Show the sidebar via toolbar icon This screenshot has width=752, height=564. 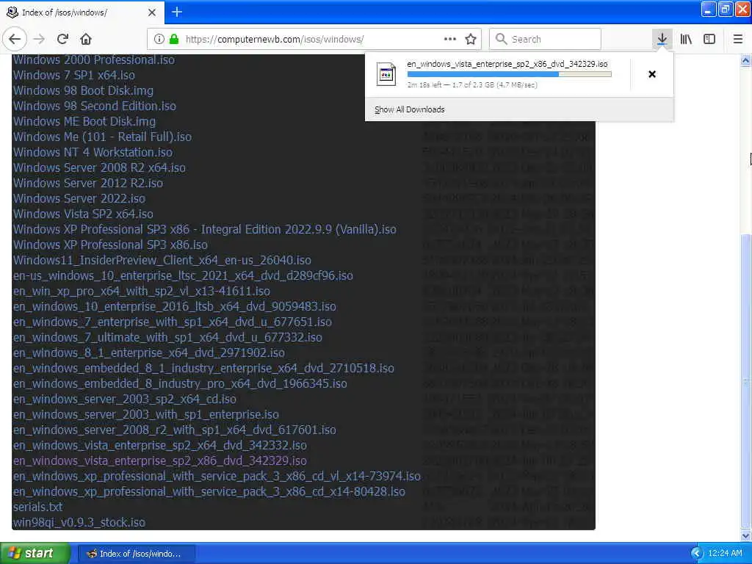[709, 40]
